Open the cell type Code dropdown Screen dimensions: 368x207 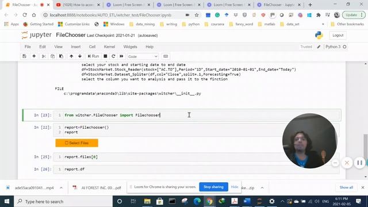coord(143,56)
